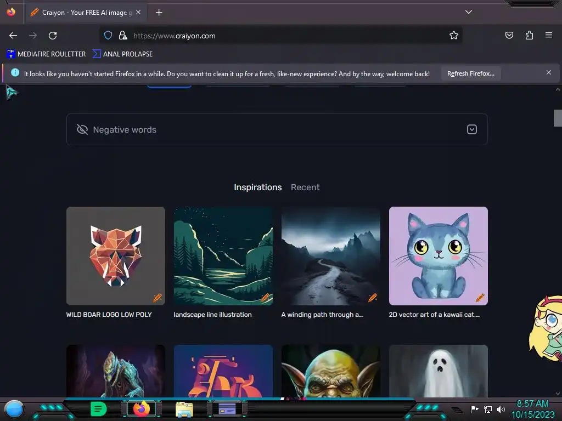Reload the Craiyon page
The width and height of the screenshot is (562, 421).
point(53,36)
